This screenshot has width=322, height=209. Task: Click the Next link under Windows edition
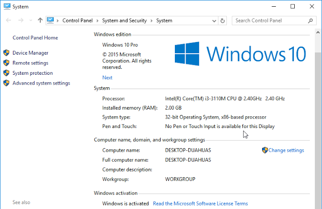(x=107, y=78)
